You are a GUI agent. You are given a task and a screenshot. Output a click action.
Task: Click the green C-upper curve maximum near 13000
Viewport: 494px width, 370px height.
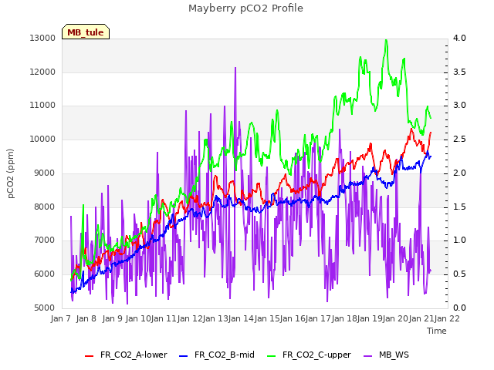click(386, 40)
